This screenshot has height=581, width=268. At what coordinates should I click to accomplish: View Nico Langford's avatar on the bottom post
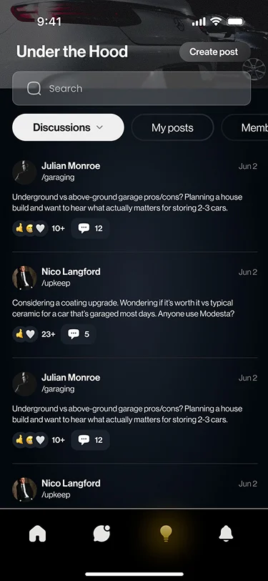[24, 489]
